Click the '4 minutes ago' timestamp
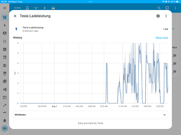 [x=30, y=31]
